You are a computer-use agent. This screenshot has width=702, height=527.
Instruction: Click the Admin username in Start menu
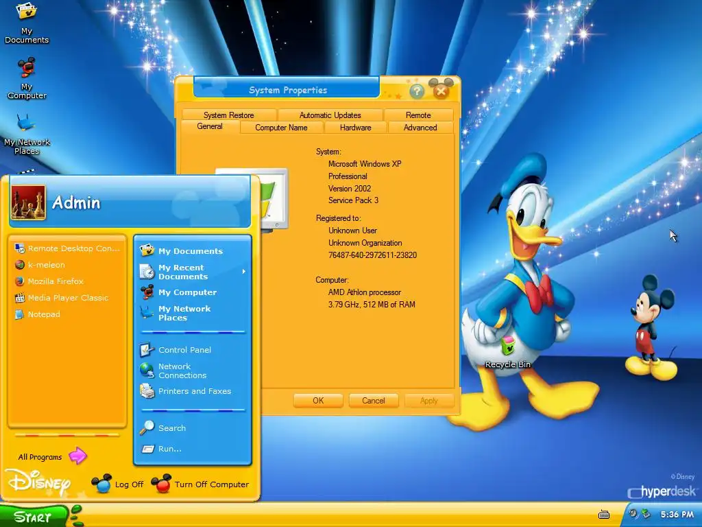(76, 202)
